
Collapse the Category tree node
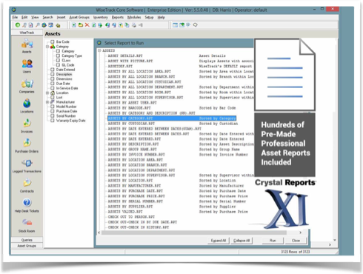[47, 47]
